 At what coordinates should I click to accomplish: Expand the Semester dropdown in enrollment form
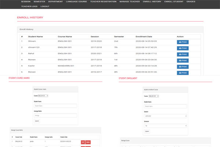(165, 125)
